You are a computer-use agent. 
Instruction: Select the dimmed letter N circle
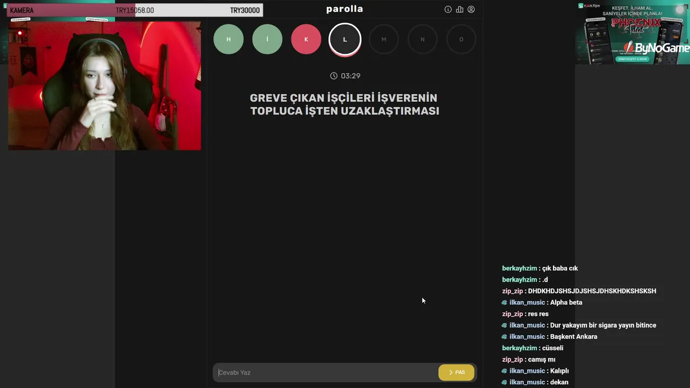pos(423,39)
